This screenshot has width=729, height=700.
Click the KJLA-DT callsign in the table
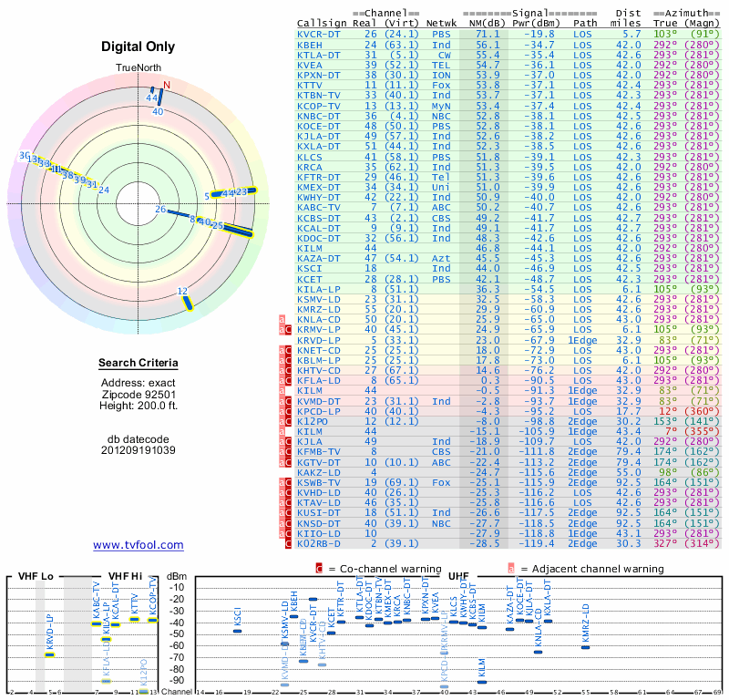coord(318,137)
